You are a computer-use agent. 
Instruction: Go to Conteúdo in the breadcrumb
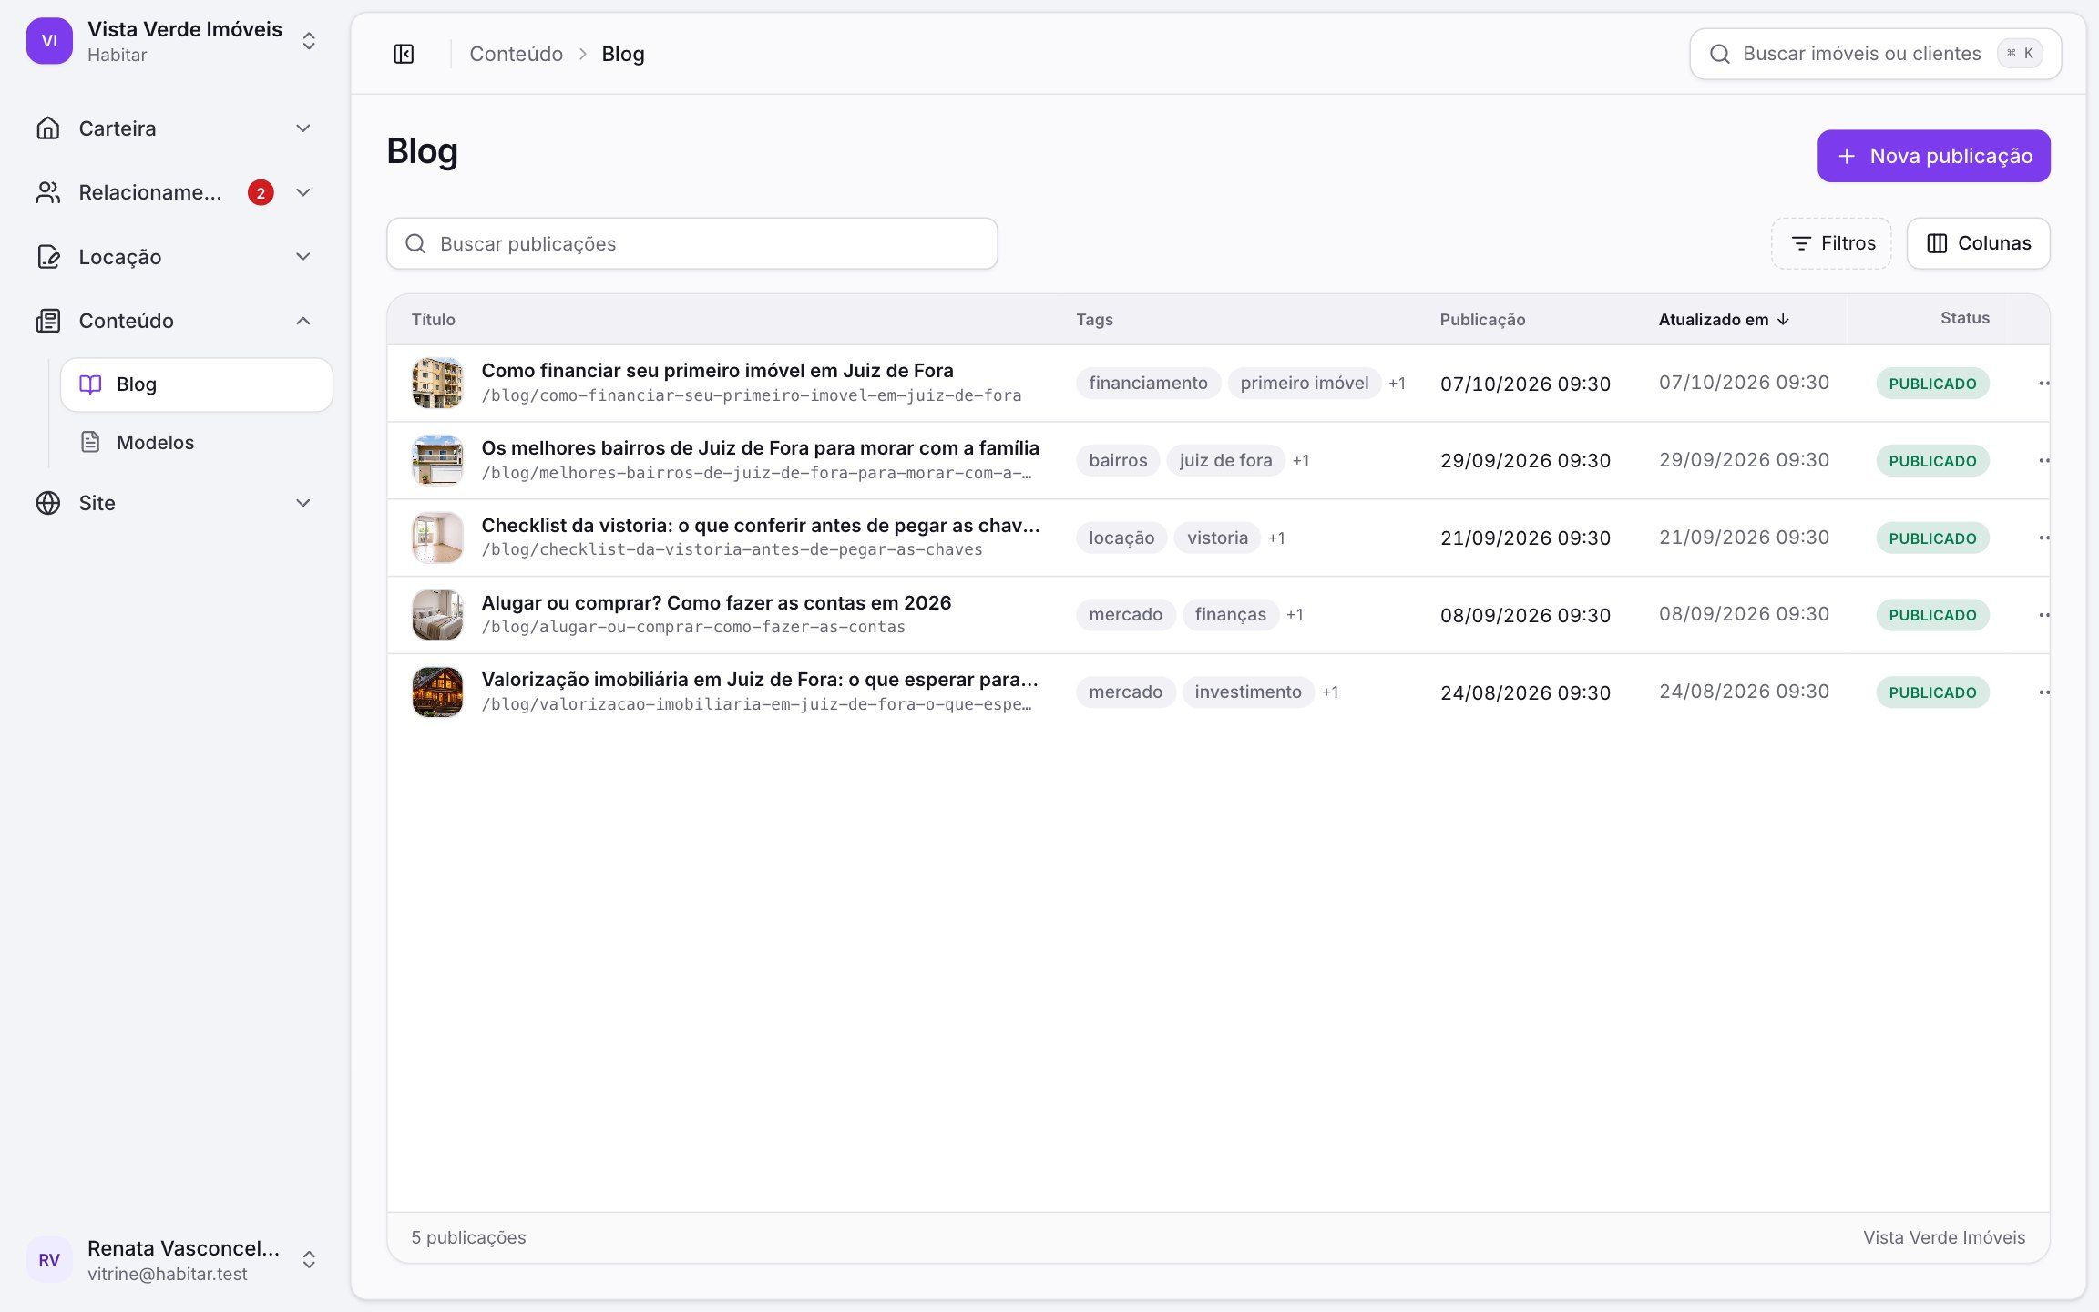[x=516, y=54]
